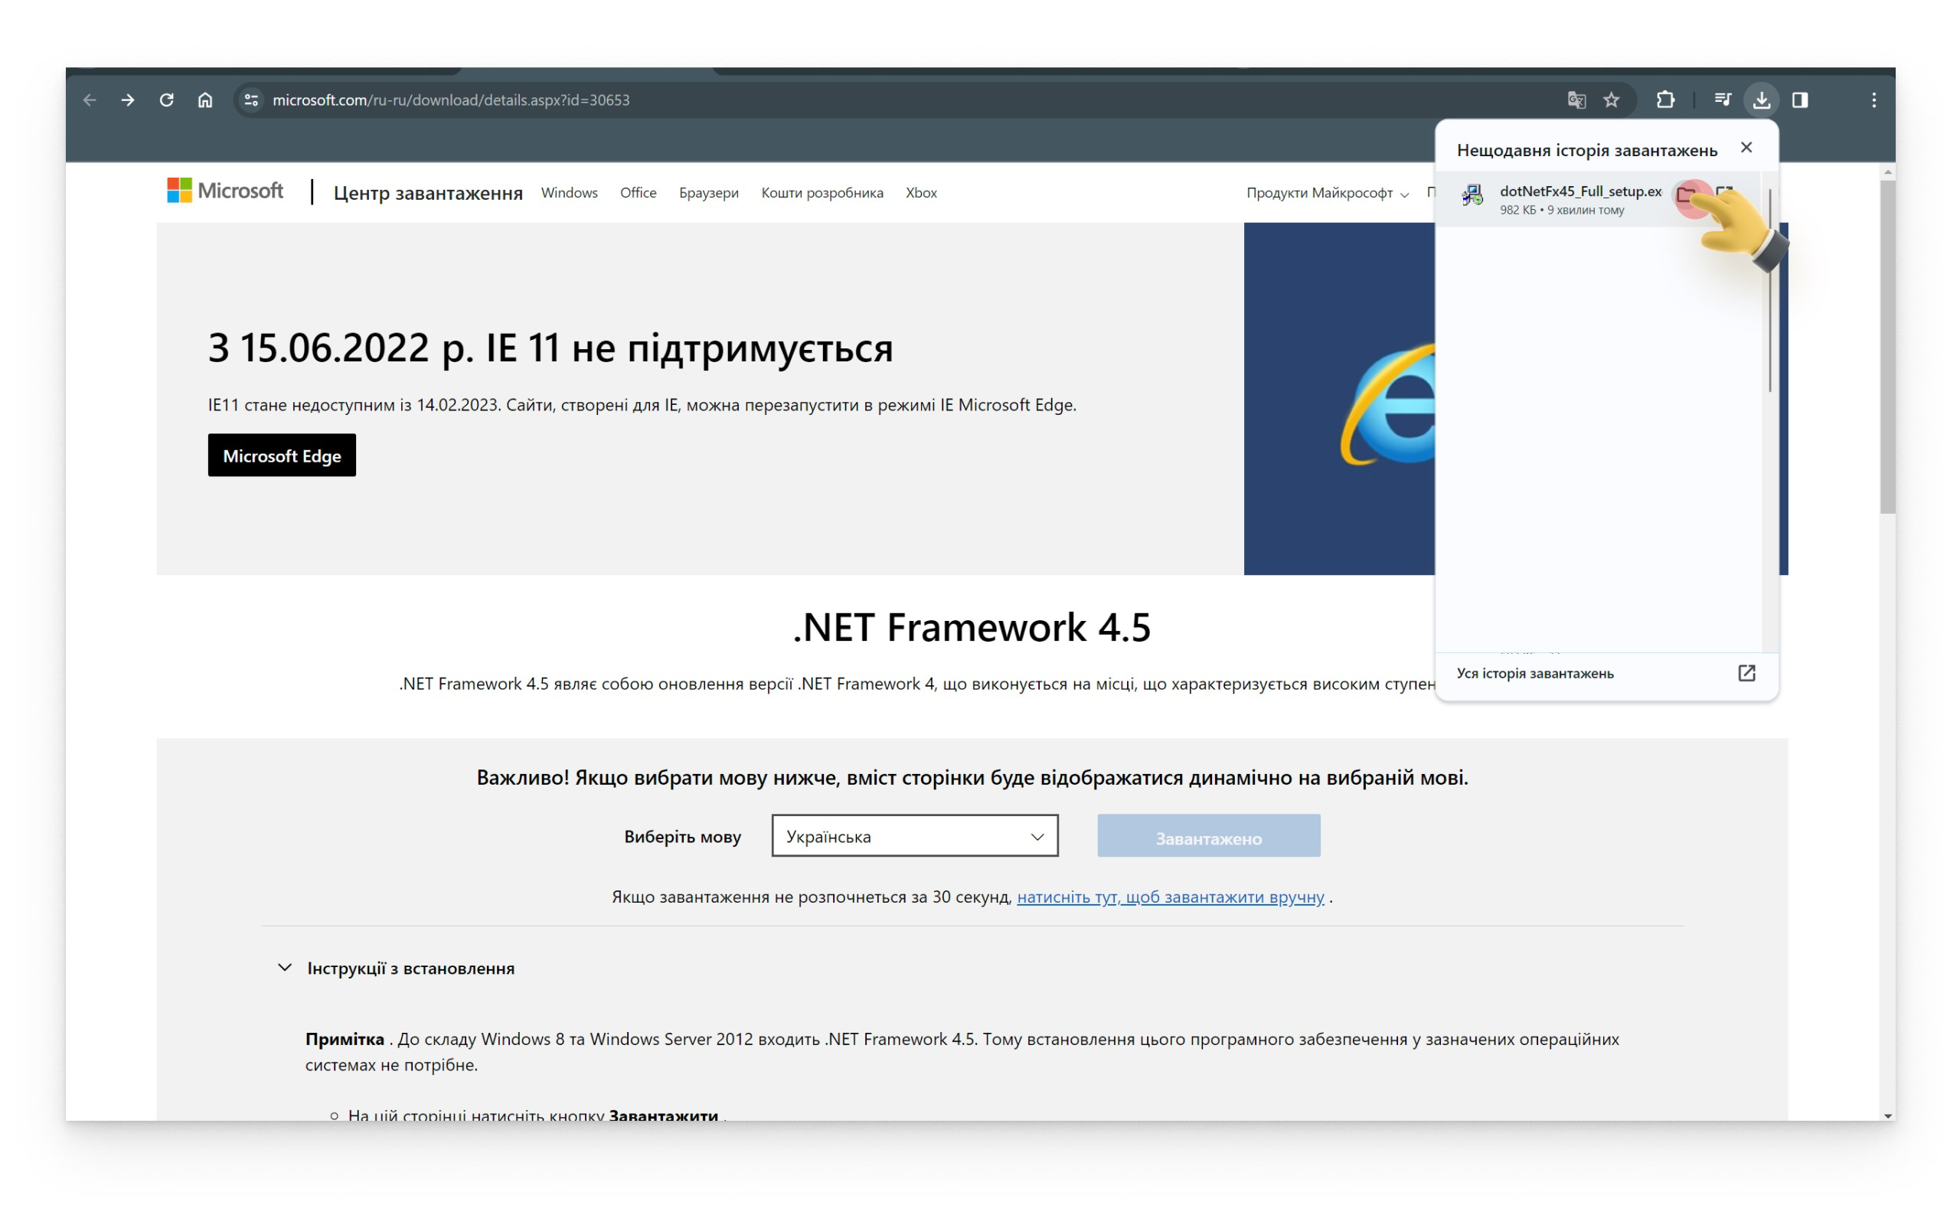Image resolution: width=1960 pixels, height=1225 pixels.
Task: Expand Продукти Майкрософт dropdown
Action: click(x=1328, y=193)
